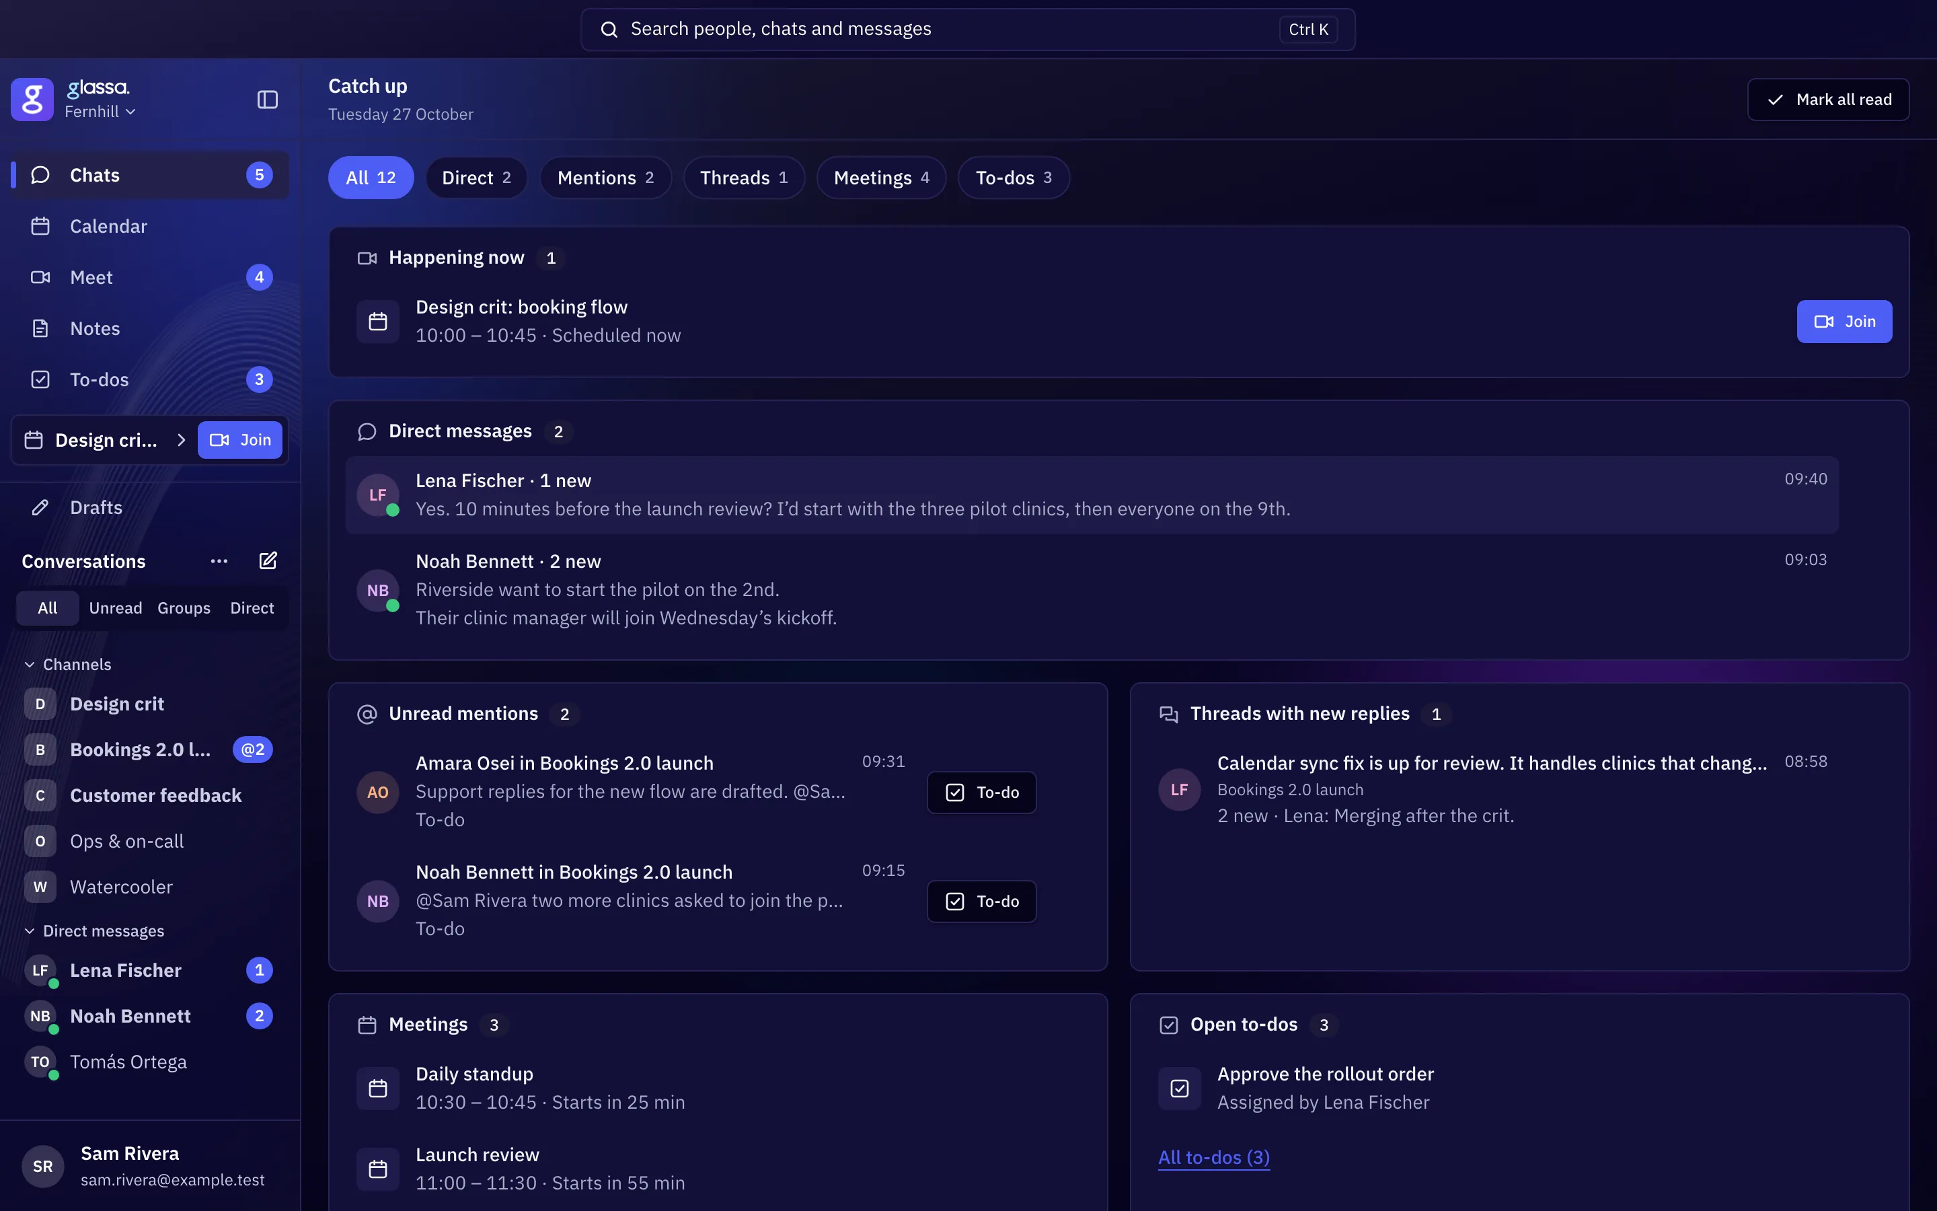Check the Approve the rollout order to-do
Viewport: 1937px width, 1211px height.
(1179, 1088)
